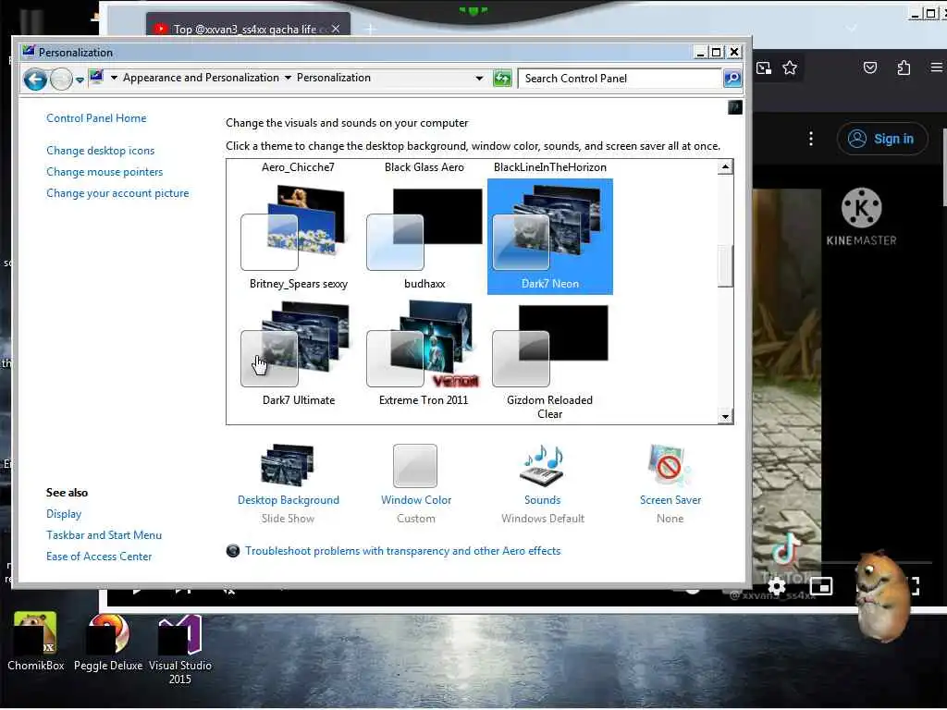Image resolution: width=947 pixels, height=710 pixels.
Task: Open the address bar history dropdown
Action: pos(479,79)
